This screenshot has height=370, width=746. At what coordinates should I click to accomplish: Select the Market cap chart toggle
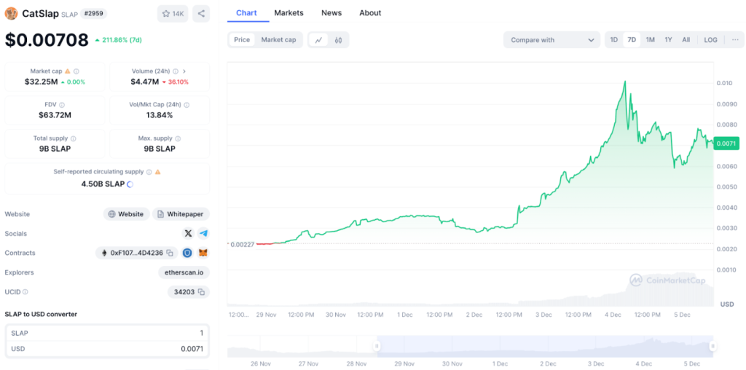click(278, 40)
